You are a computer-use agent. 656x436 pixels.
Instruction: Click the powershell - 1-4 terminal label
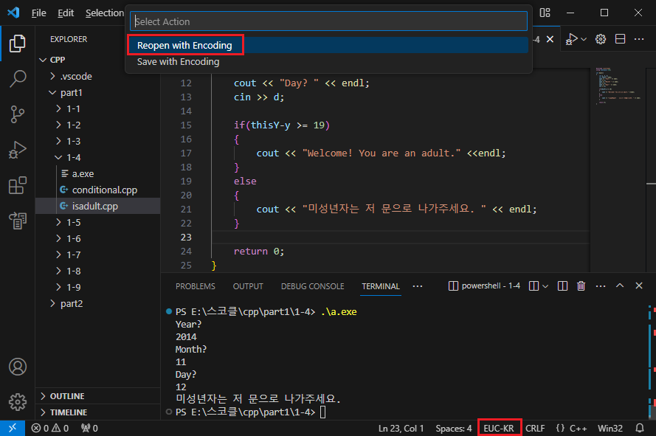pos(485,286)
